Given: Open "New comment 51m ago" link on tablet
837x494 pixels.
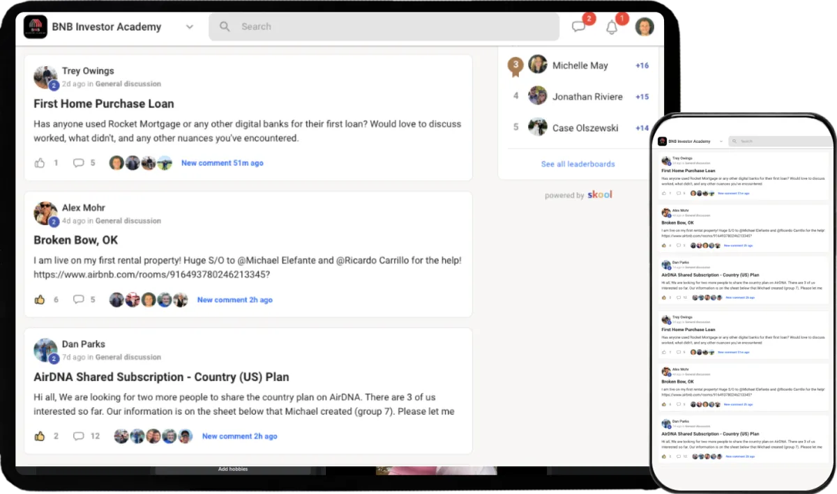Looking at the screenshot, I should 223,163.
